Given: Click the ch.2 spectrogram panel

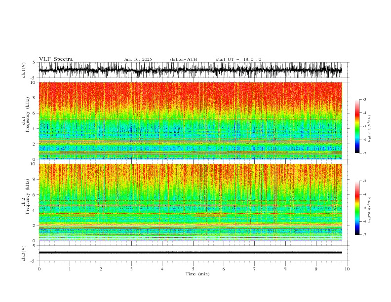Looking at the screenshot, I should tap(190, 202).
